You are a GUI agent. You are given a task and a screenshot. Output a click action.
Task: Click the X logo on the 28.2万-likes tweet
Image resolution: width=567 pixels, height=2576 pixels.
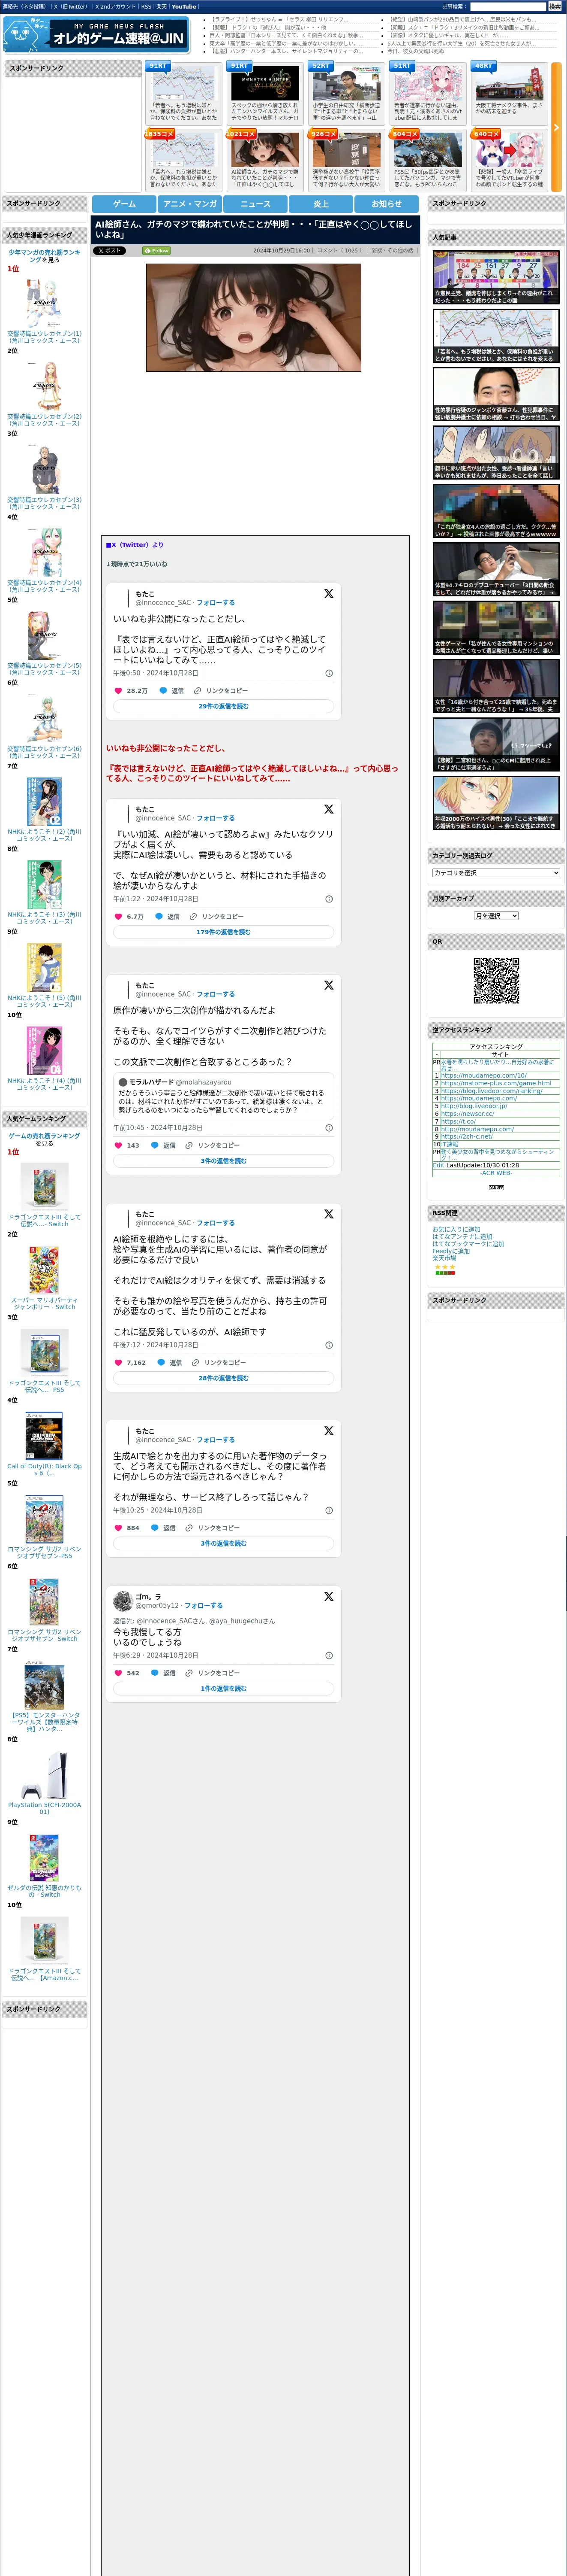(x=328, y=594)
